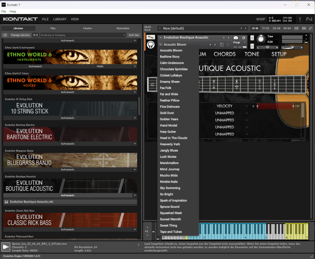Click the Manage Libraries button
This screenshot has height=259, width=315.
coord(20,35)
